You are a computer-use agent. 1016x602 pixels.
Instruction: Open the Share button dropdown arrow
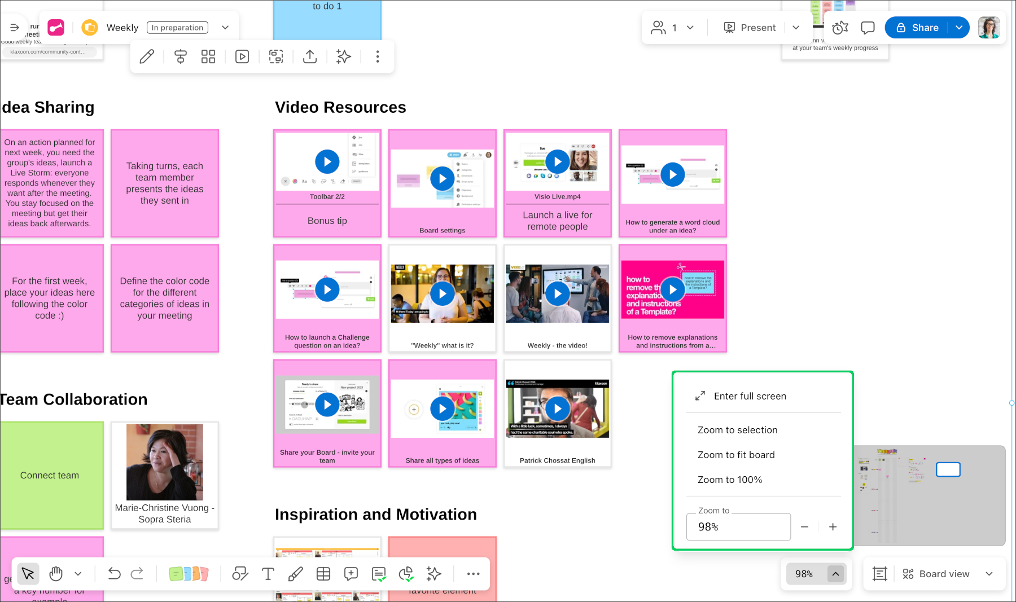tap(959, 28)
